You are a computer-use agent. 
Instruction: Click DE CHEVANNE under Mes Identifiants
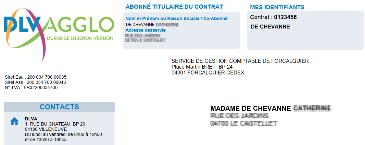point(271,27)
